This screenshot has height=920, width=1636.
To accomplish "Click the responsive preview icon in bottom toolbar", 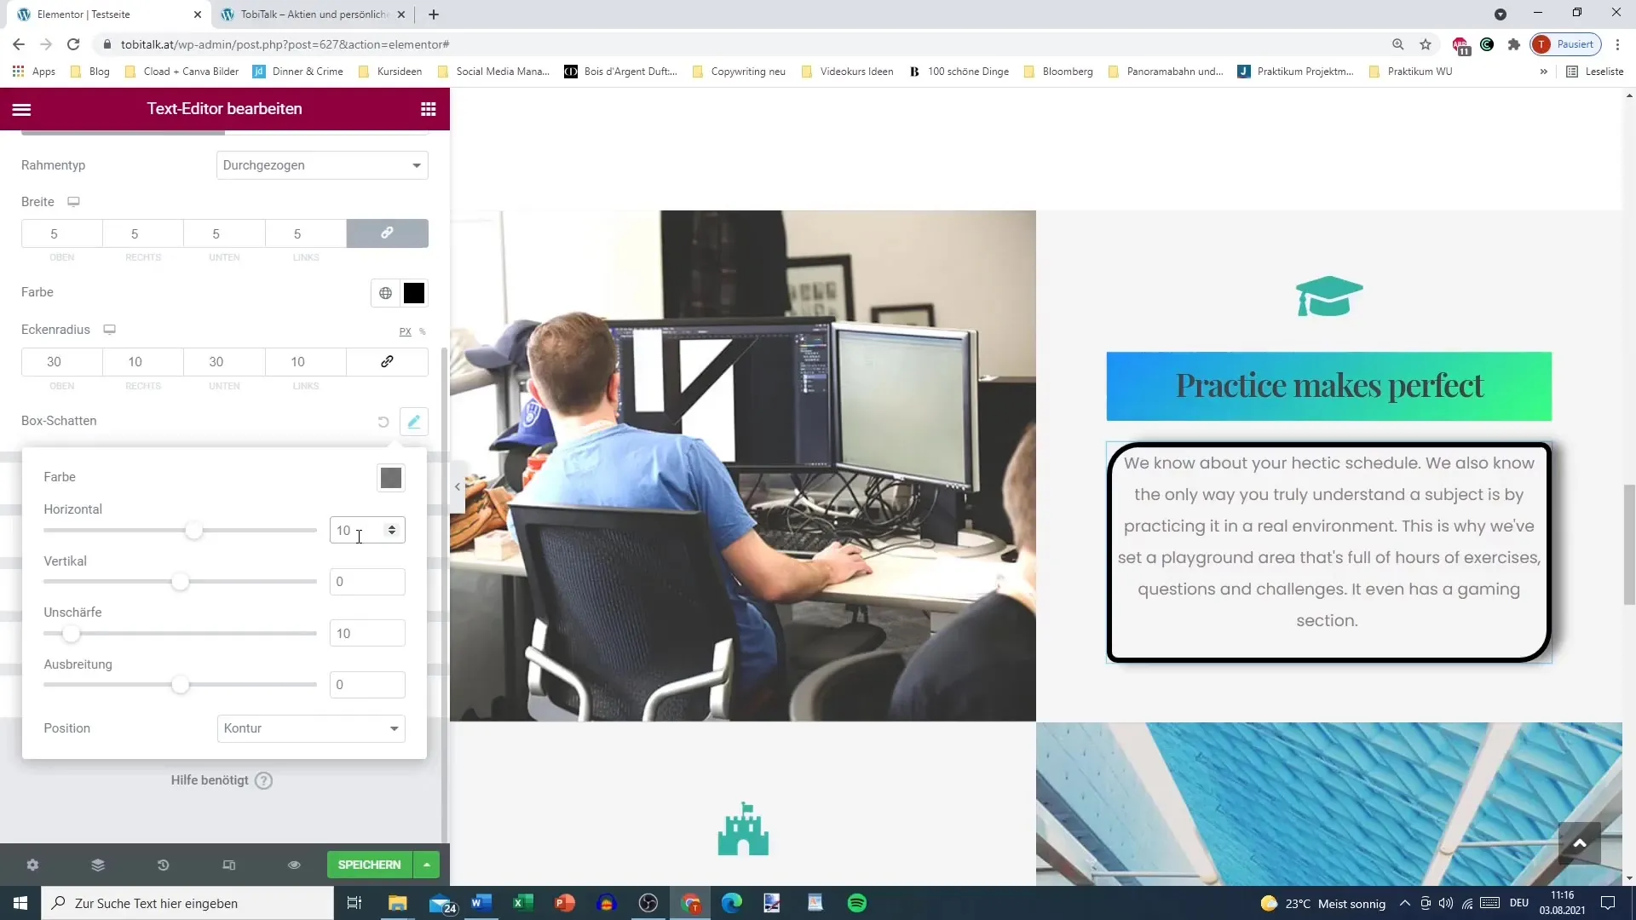I will (229, 865).
